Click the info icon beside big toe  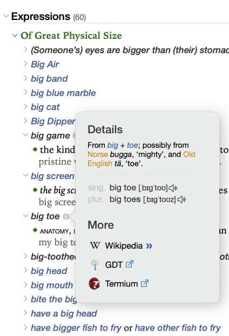click(66, 217)
